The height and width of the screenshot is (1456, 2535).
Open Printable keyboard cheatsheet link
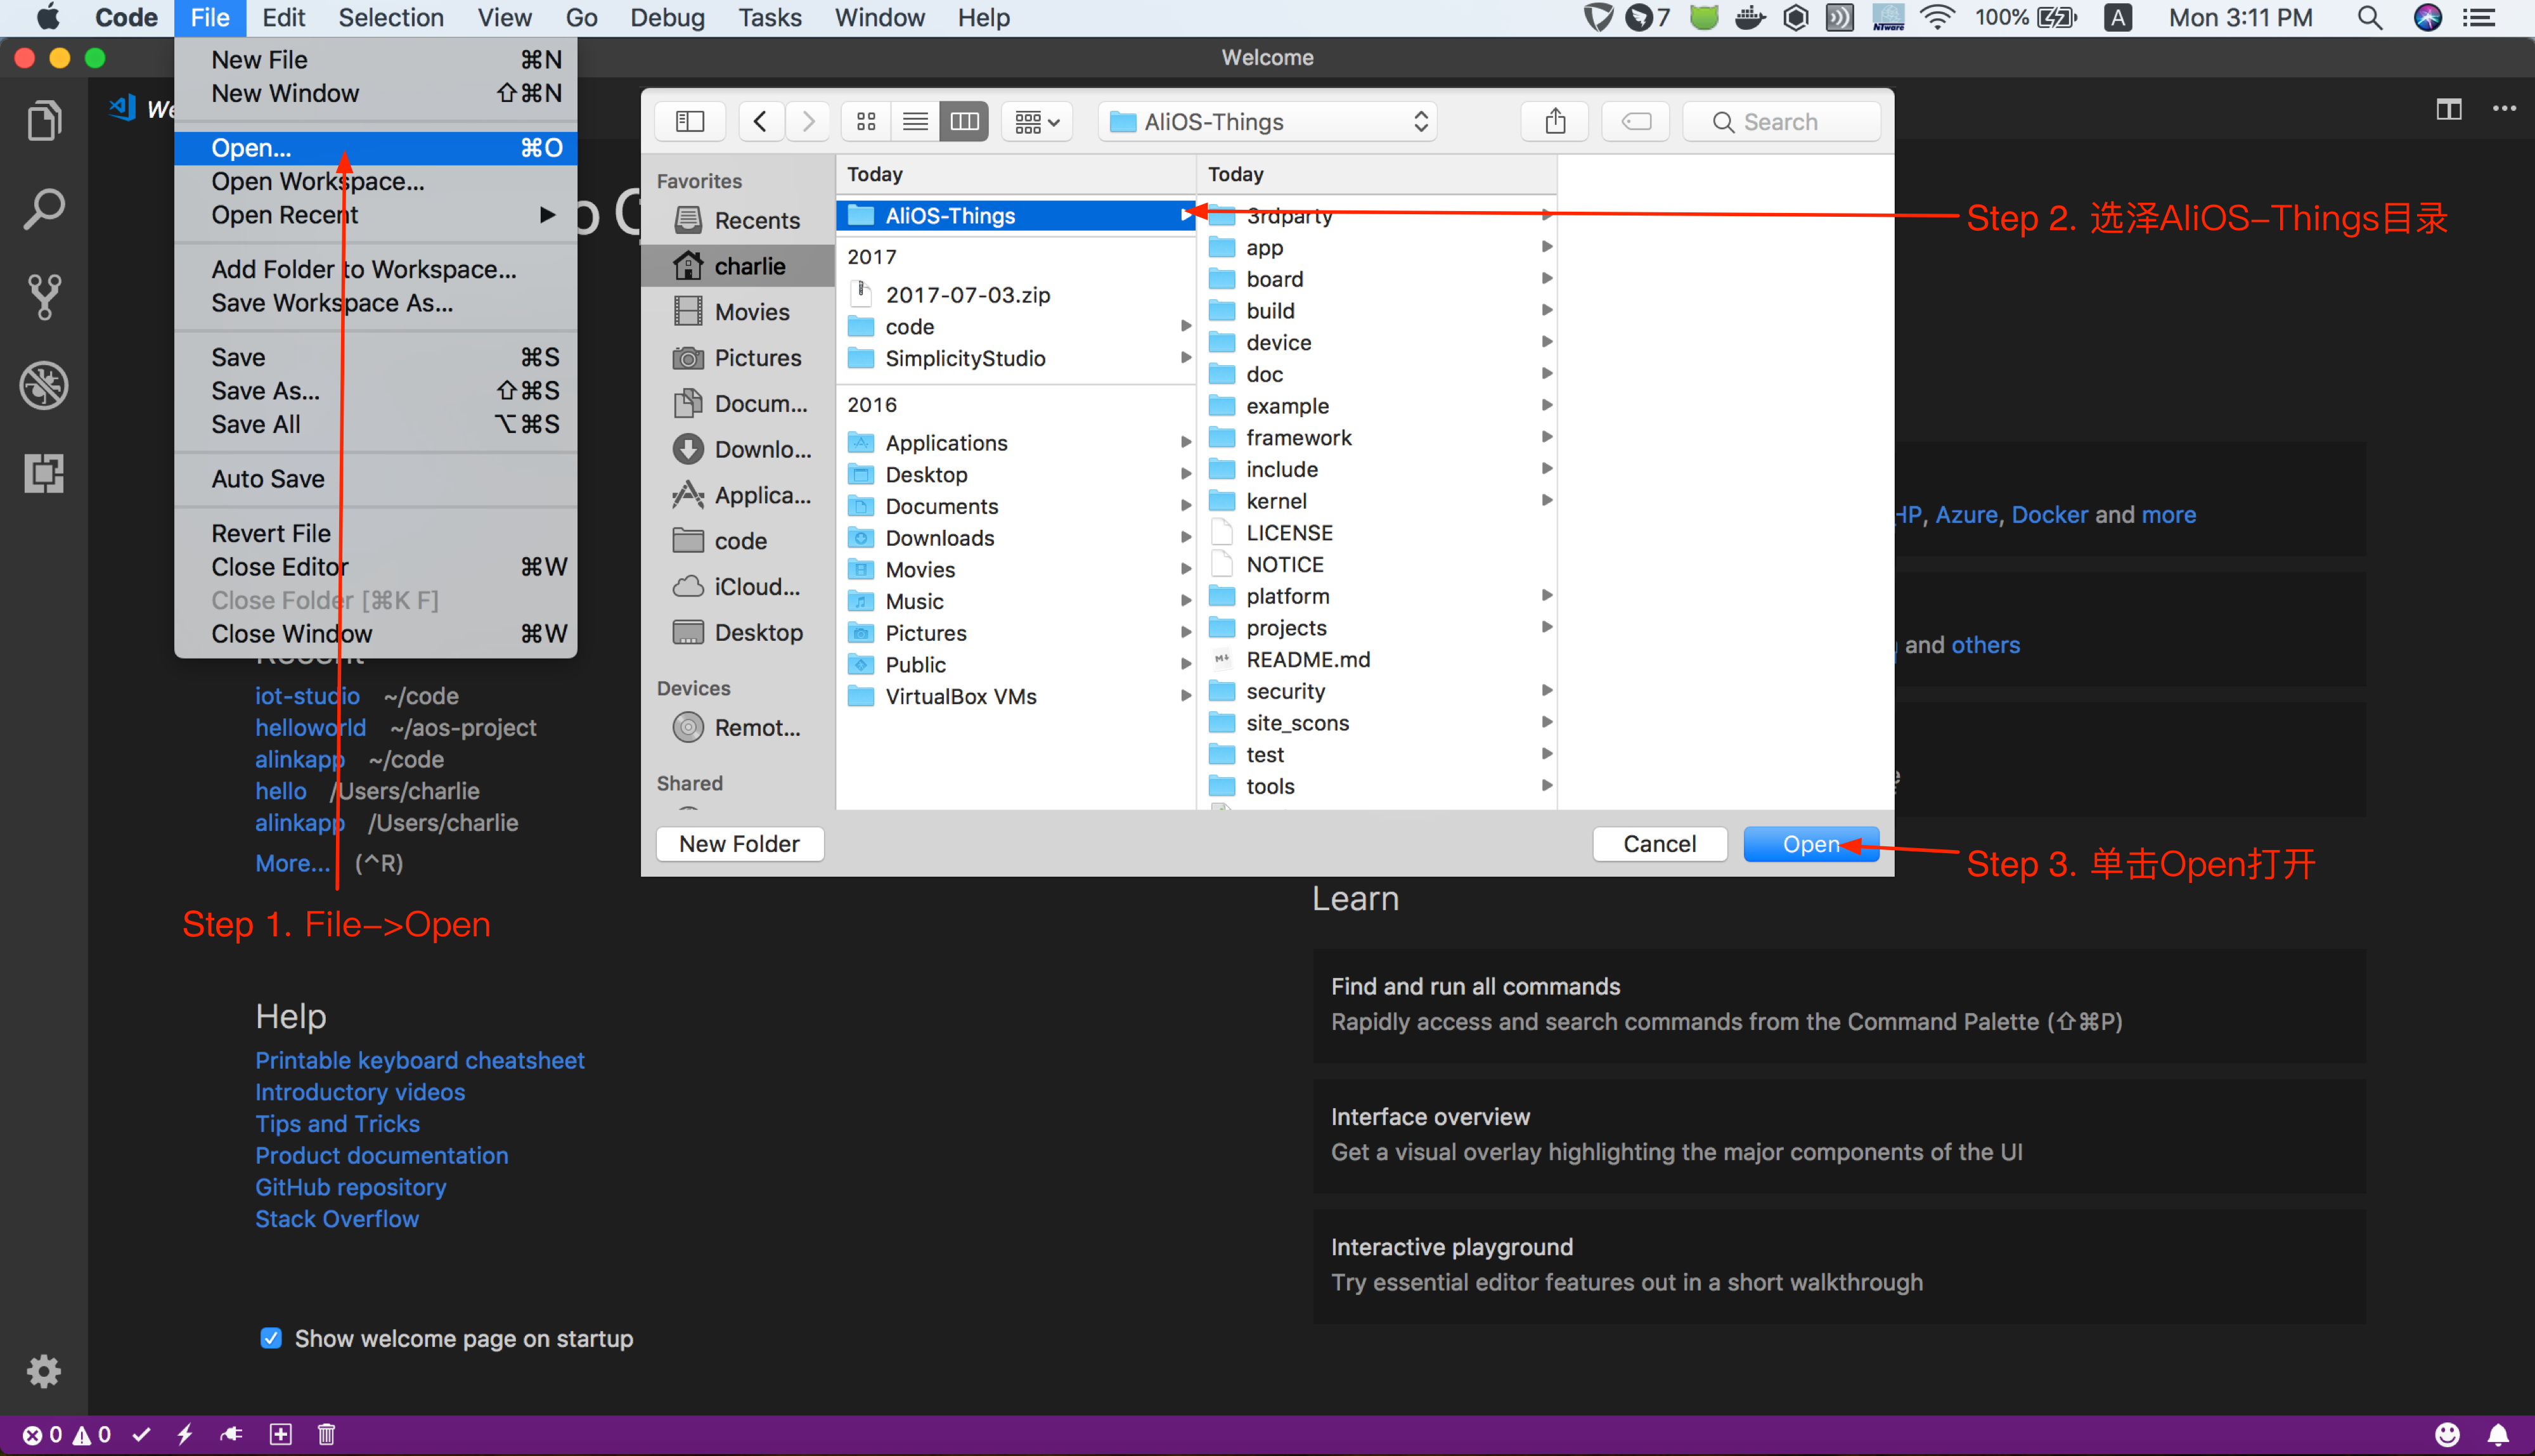[x=419, y=1060]
